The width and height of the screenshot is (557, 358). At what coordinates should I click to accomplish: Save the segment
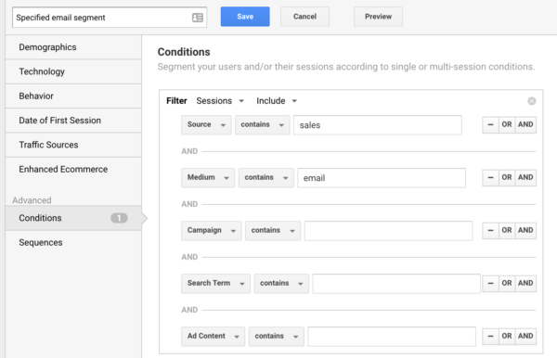click(245, 17)
